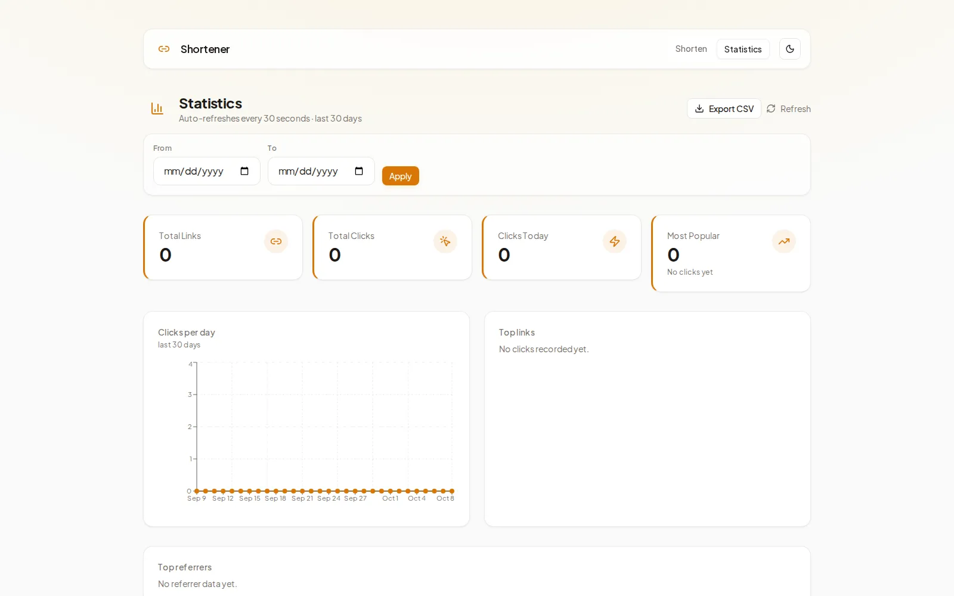954x596 pixels.
Task: Click the Shortener brand name
Action: pos(205,49)
